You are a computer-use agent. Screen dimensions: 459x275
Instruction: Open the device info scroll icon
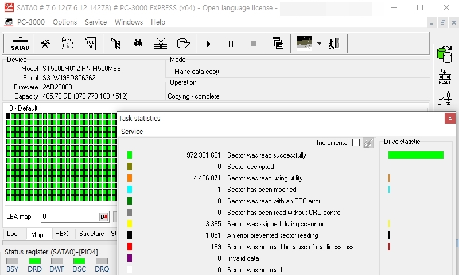point(68,44)
